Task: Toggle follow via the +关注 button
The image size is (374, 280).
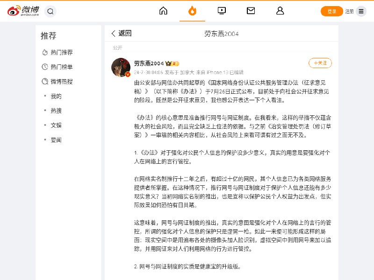Action: click(320, 63)
